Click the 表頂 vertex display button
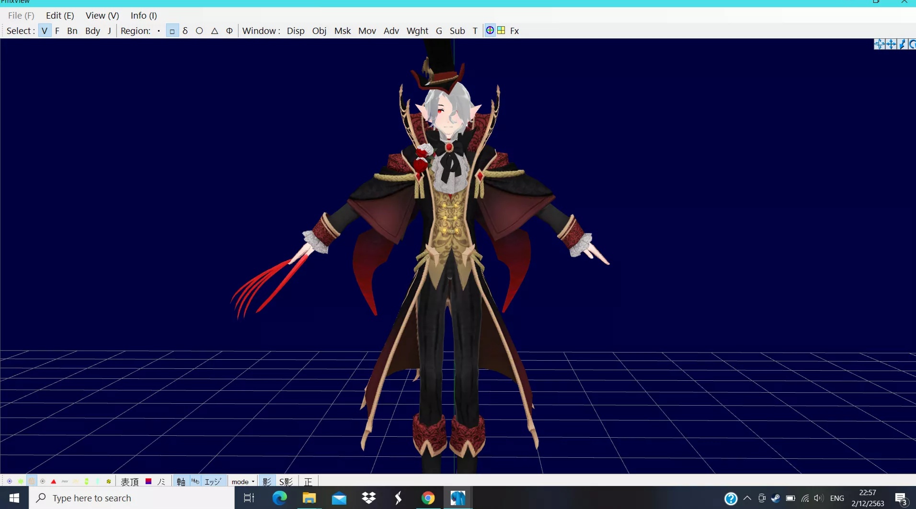The width and height of the screenshot is (916, 509). point(128,481)
